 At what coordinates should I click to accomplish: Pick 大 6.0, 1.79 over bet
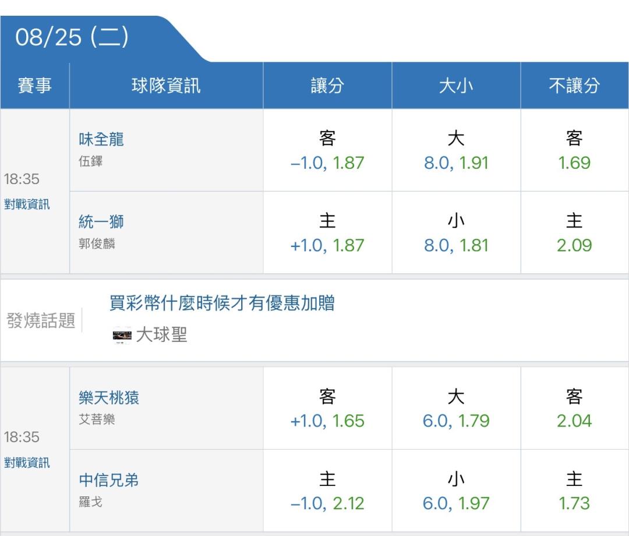(x=456, y=408)
